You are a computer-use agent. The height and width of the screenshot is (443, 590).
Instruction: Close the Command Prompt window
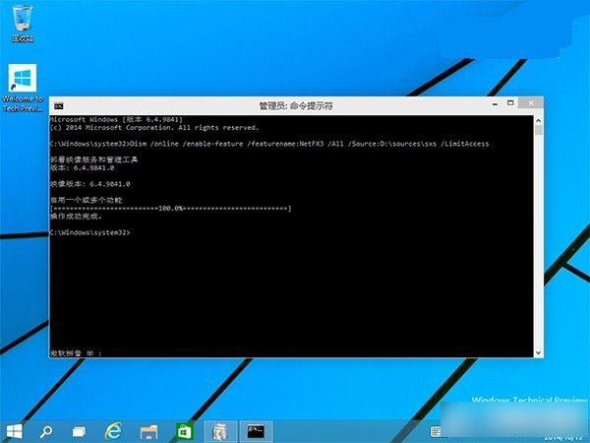[529, 104]
